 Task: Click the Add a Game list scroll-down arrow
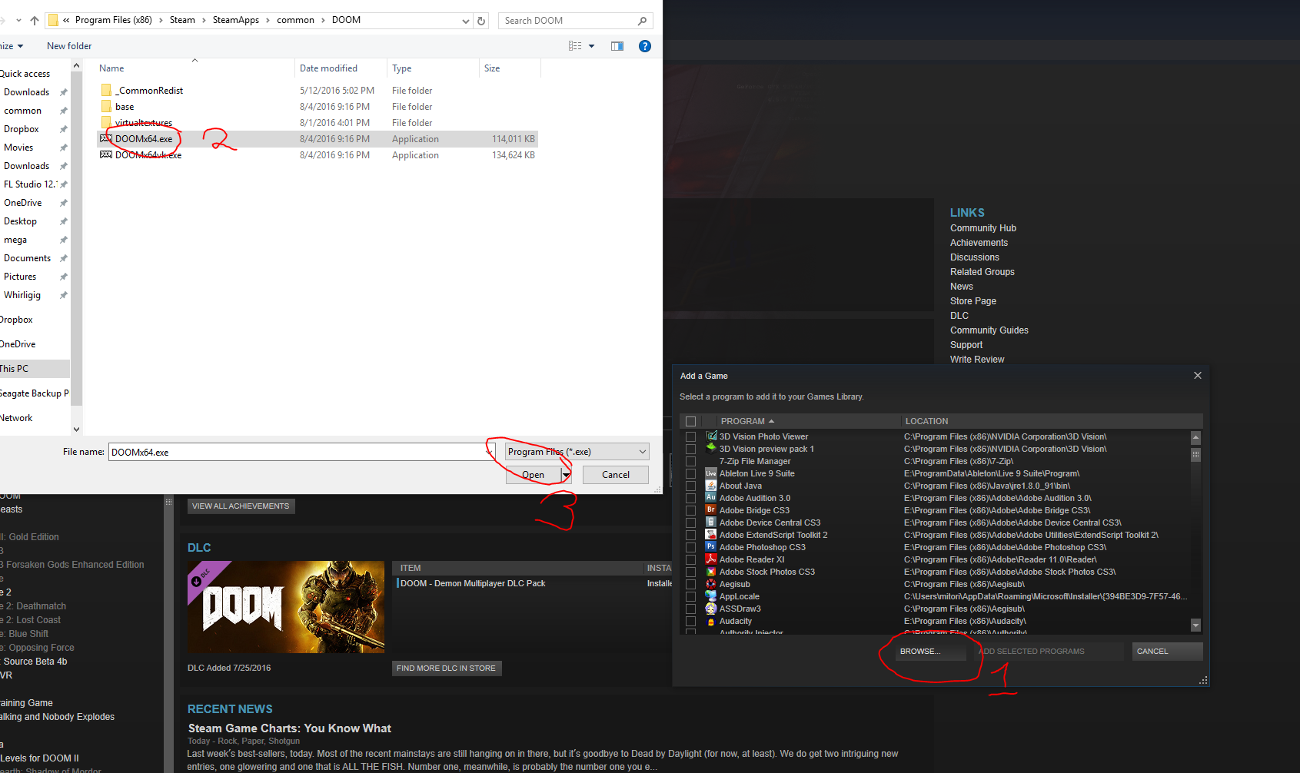coord(1195,625)
